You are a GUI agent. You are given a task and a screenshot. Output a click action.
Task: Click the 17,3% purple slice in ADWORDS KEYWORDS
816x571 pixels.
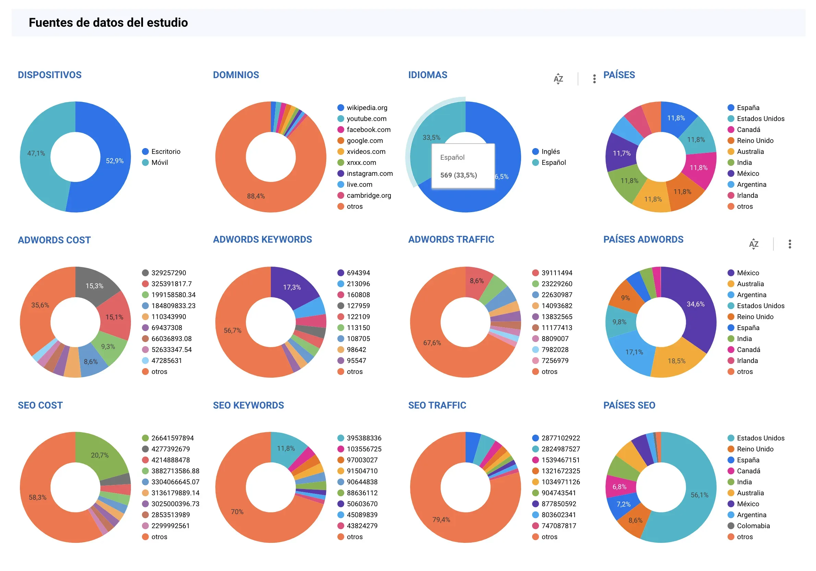tap(292, 287)
